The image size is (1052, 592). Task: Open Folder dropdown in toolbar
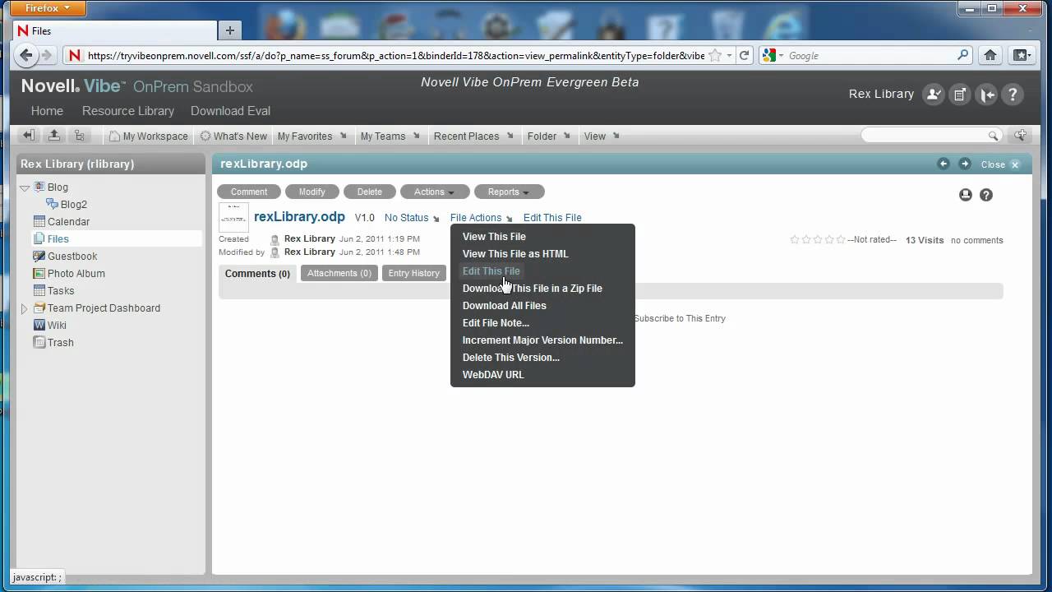549,136
